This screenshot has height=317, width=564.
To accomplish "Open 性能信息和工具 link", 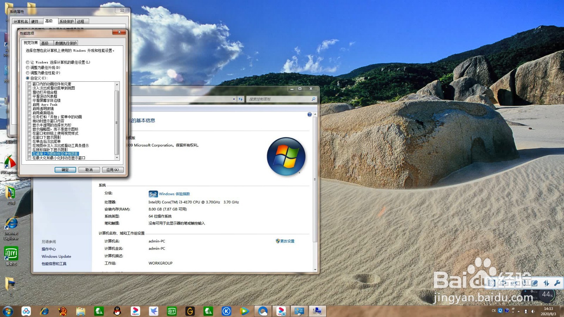I will pyautogui.click(x=54, y=264).
